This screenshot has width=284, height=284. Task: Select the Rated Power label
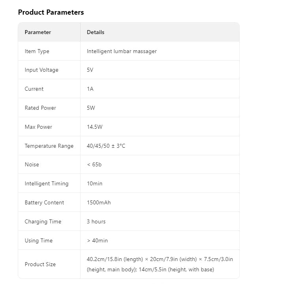click(40, 108)
